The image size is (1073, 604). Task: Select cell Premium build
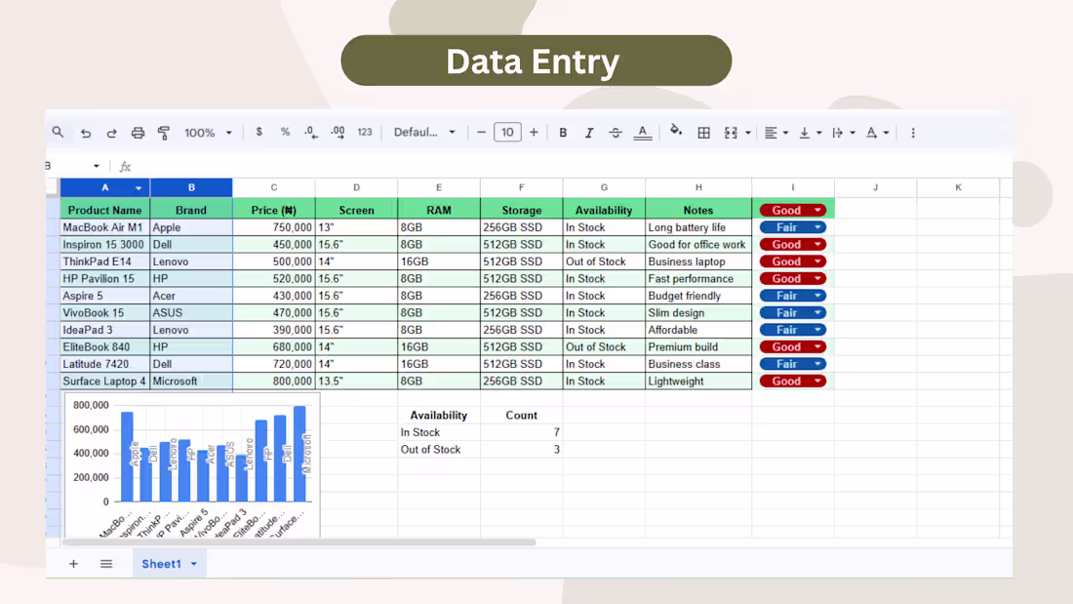click(x=698, y=347)
